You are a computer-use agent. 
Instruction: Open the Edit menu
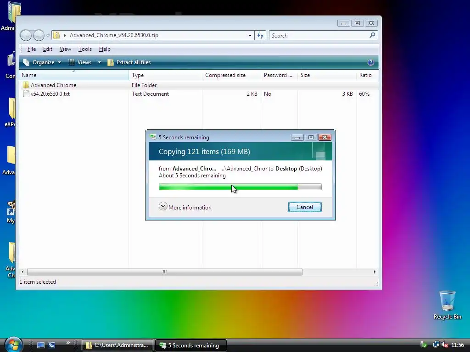[x=47, y=49]
